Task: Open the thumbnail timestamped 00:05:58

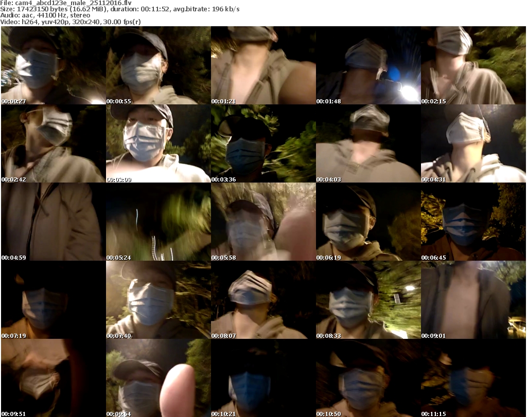Action: (x=263, y=222)
